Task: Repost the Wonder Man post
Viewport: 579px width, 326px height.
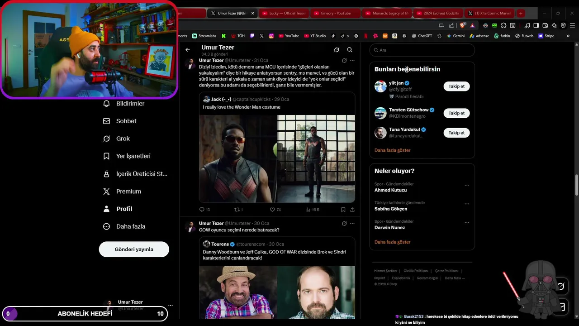Action: click(238, 210)
